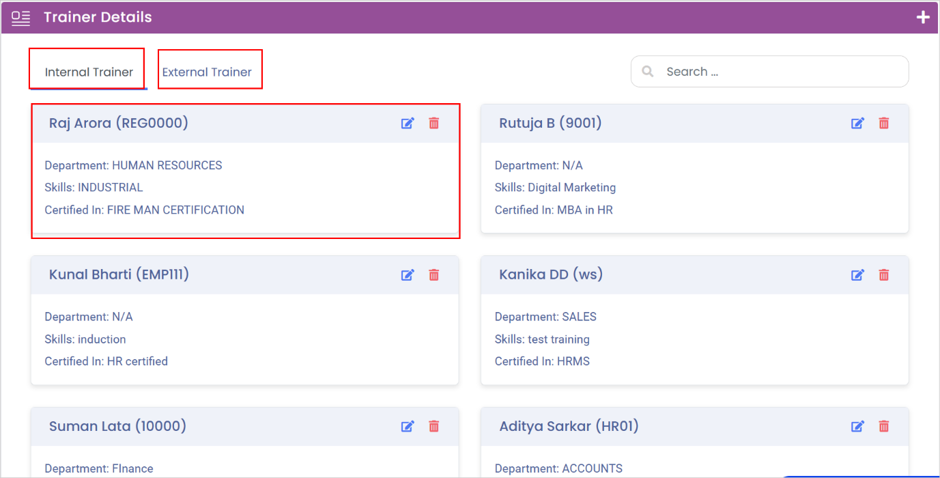Add a new trainer with plus icon
This screenshot has height=478, width=940.
point(923,17)
